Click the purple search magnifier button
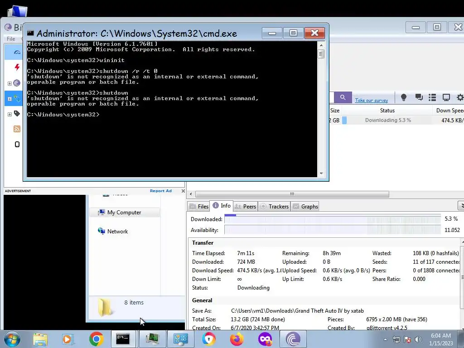This screenshot has height=348, width=464. pos(343,97)
